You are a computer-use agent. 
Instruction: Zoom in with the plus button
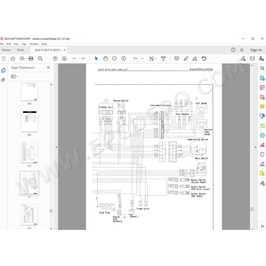[x=123, y=59]
